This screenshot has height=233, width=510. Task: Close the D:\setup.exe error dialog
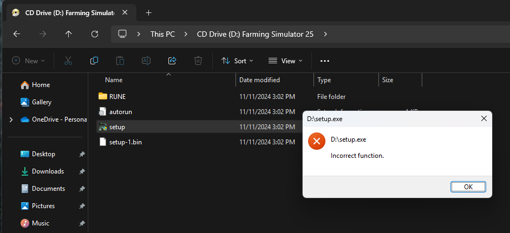pos(483,118)
